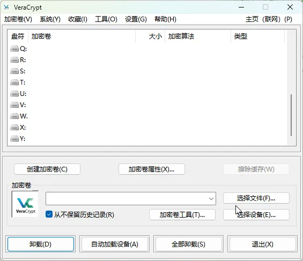The height and width of the screenshot is (261, 303).
Task: Click the 选择文件(F)... button
Action: [256, 198]
